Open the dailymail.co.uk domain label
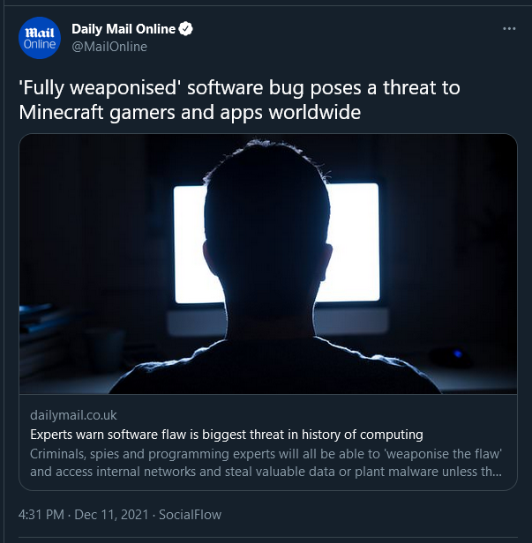This screenshot has width=532, height=543. point(73,415)
